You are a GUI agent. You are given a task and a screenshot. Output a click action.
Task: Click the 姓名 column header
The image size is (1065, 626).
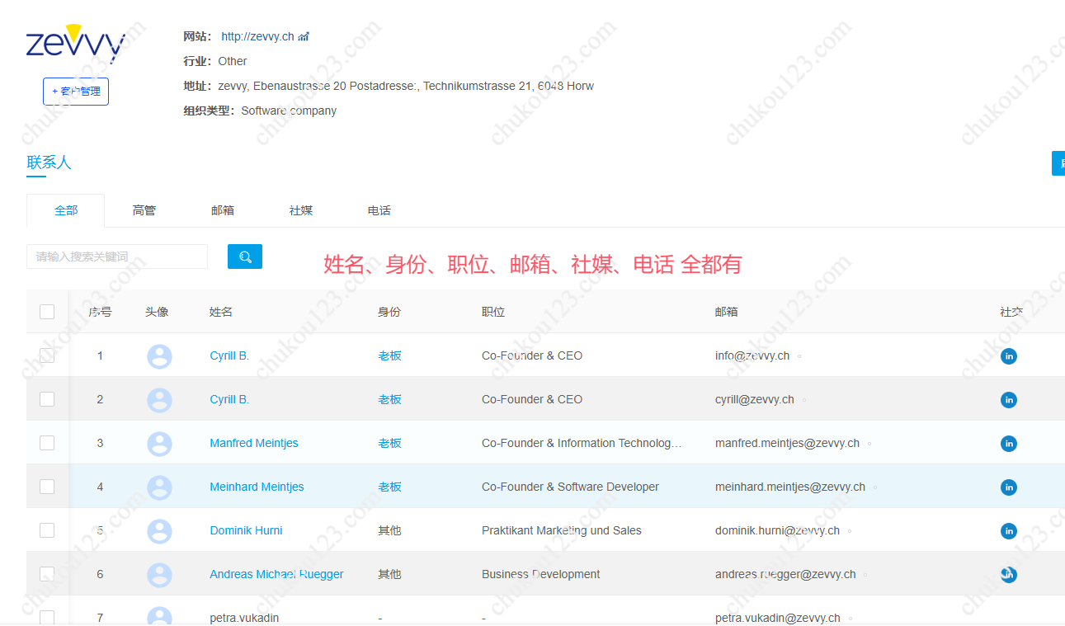[221, 312]
